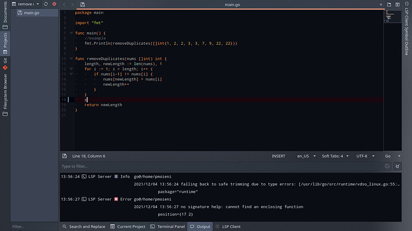This screenshot has height=231, width=412.
Task: Switch to Projects side panel
Action: tap(5, 44)
